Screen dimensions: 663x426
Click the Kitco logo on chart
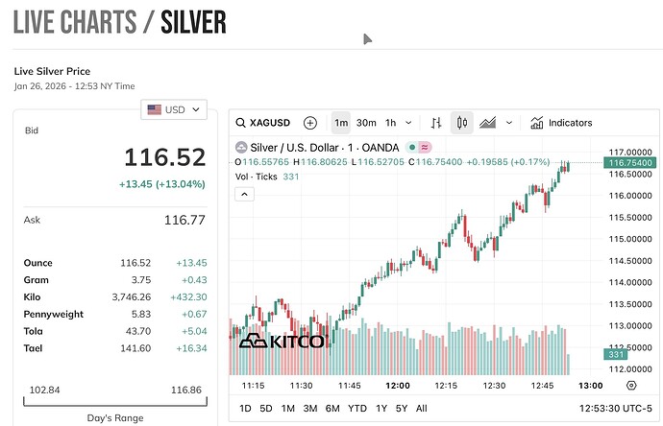tap(281, 341)
